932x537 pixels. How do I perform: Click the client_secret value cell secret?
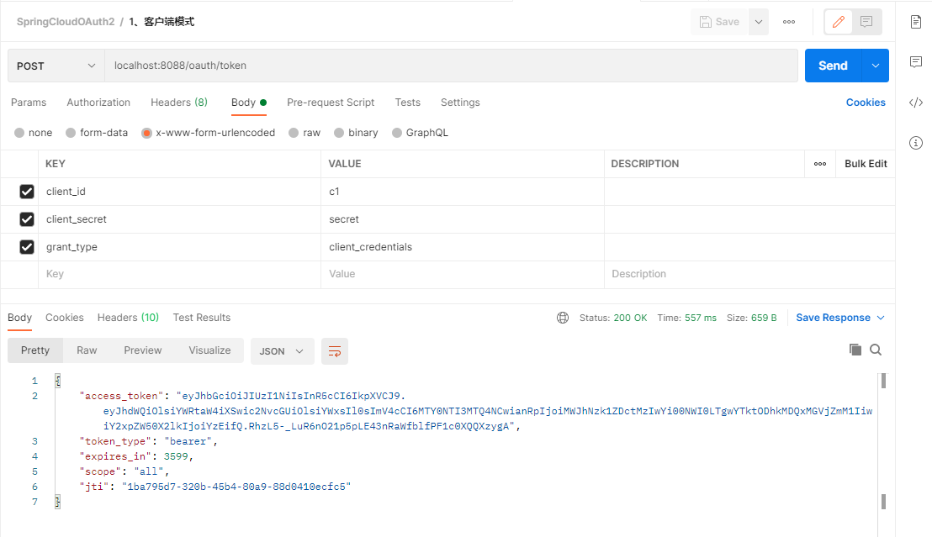(x=463, y=219)
